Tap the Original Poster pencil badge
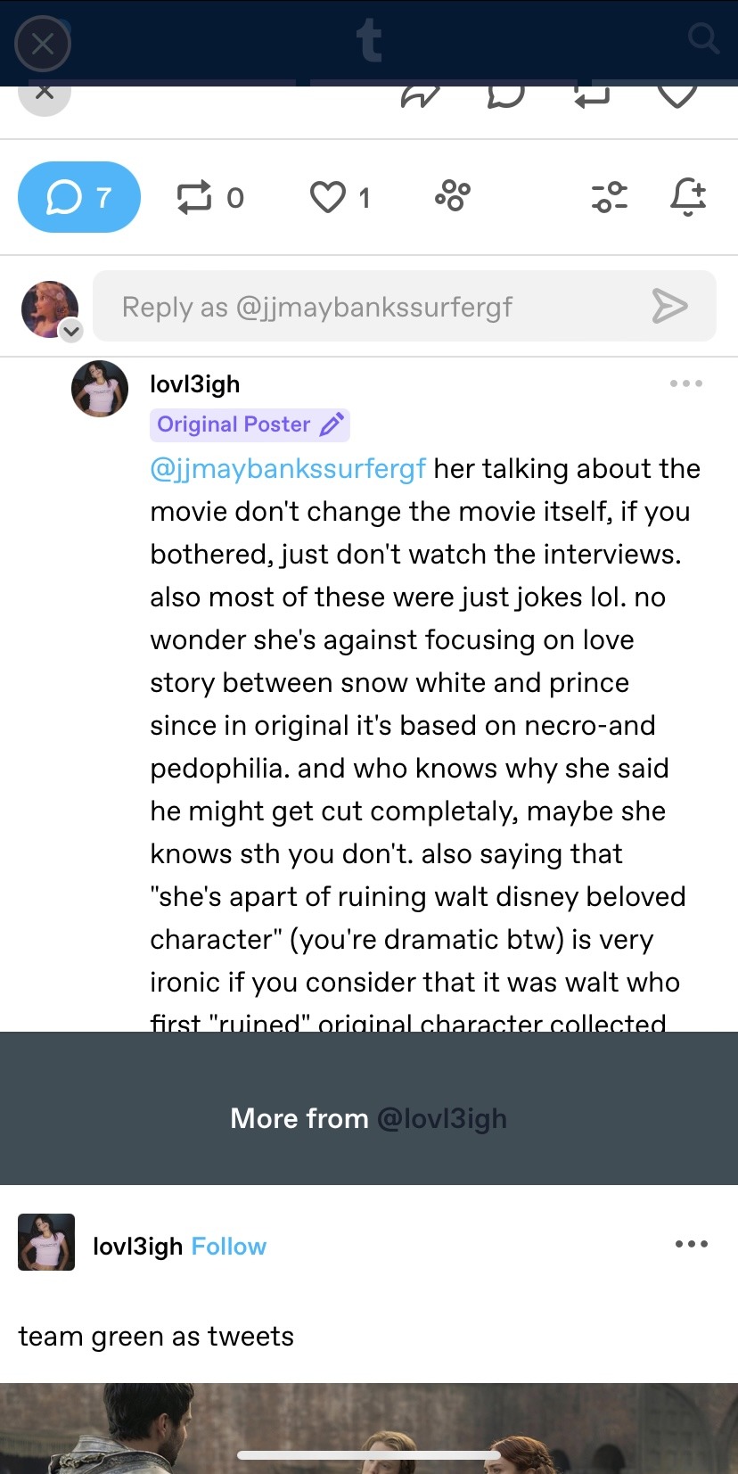Screen dimensions: 738x1474 pos(250,424)
